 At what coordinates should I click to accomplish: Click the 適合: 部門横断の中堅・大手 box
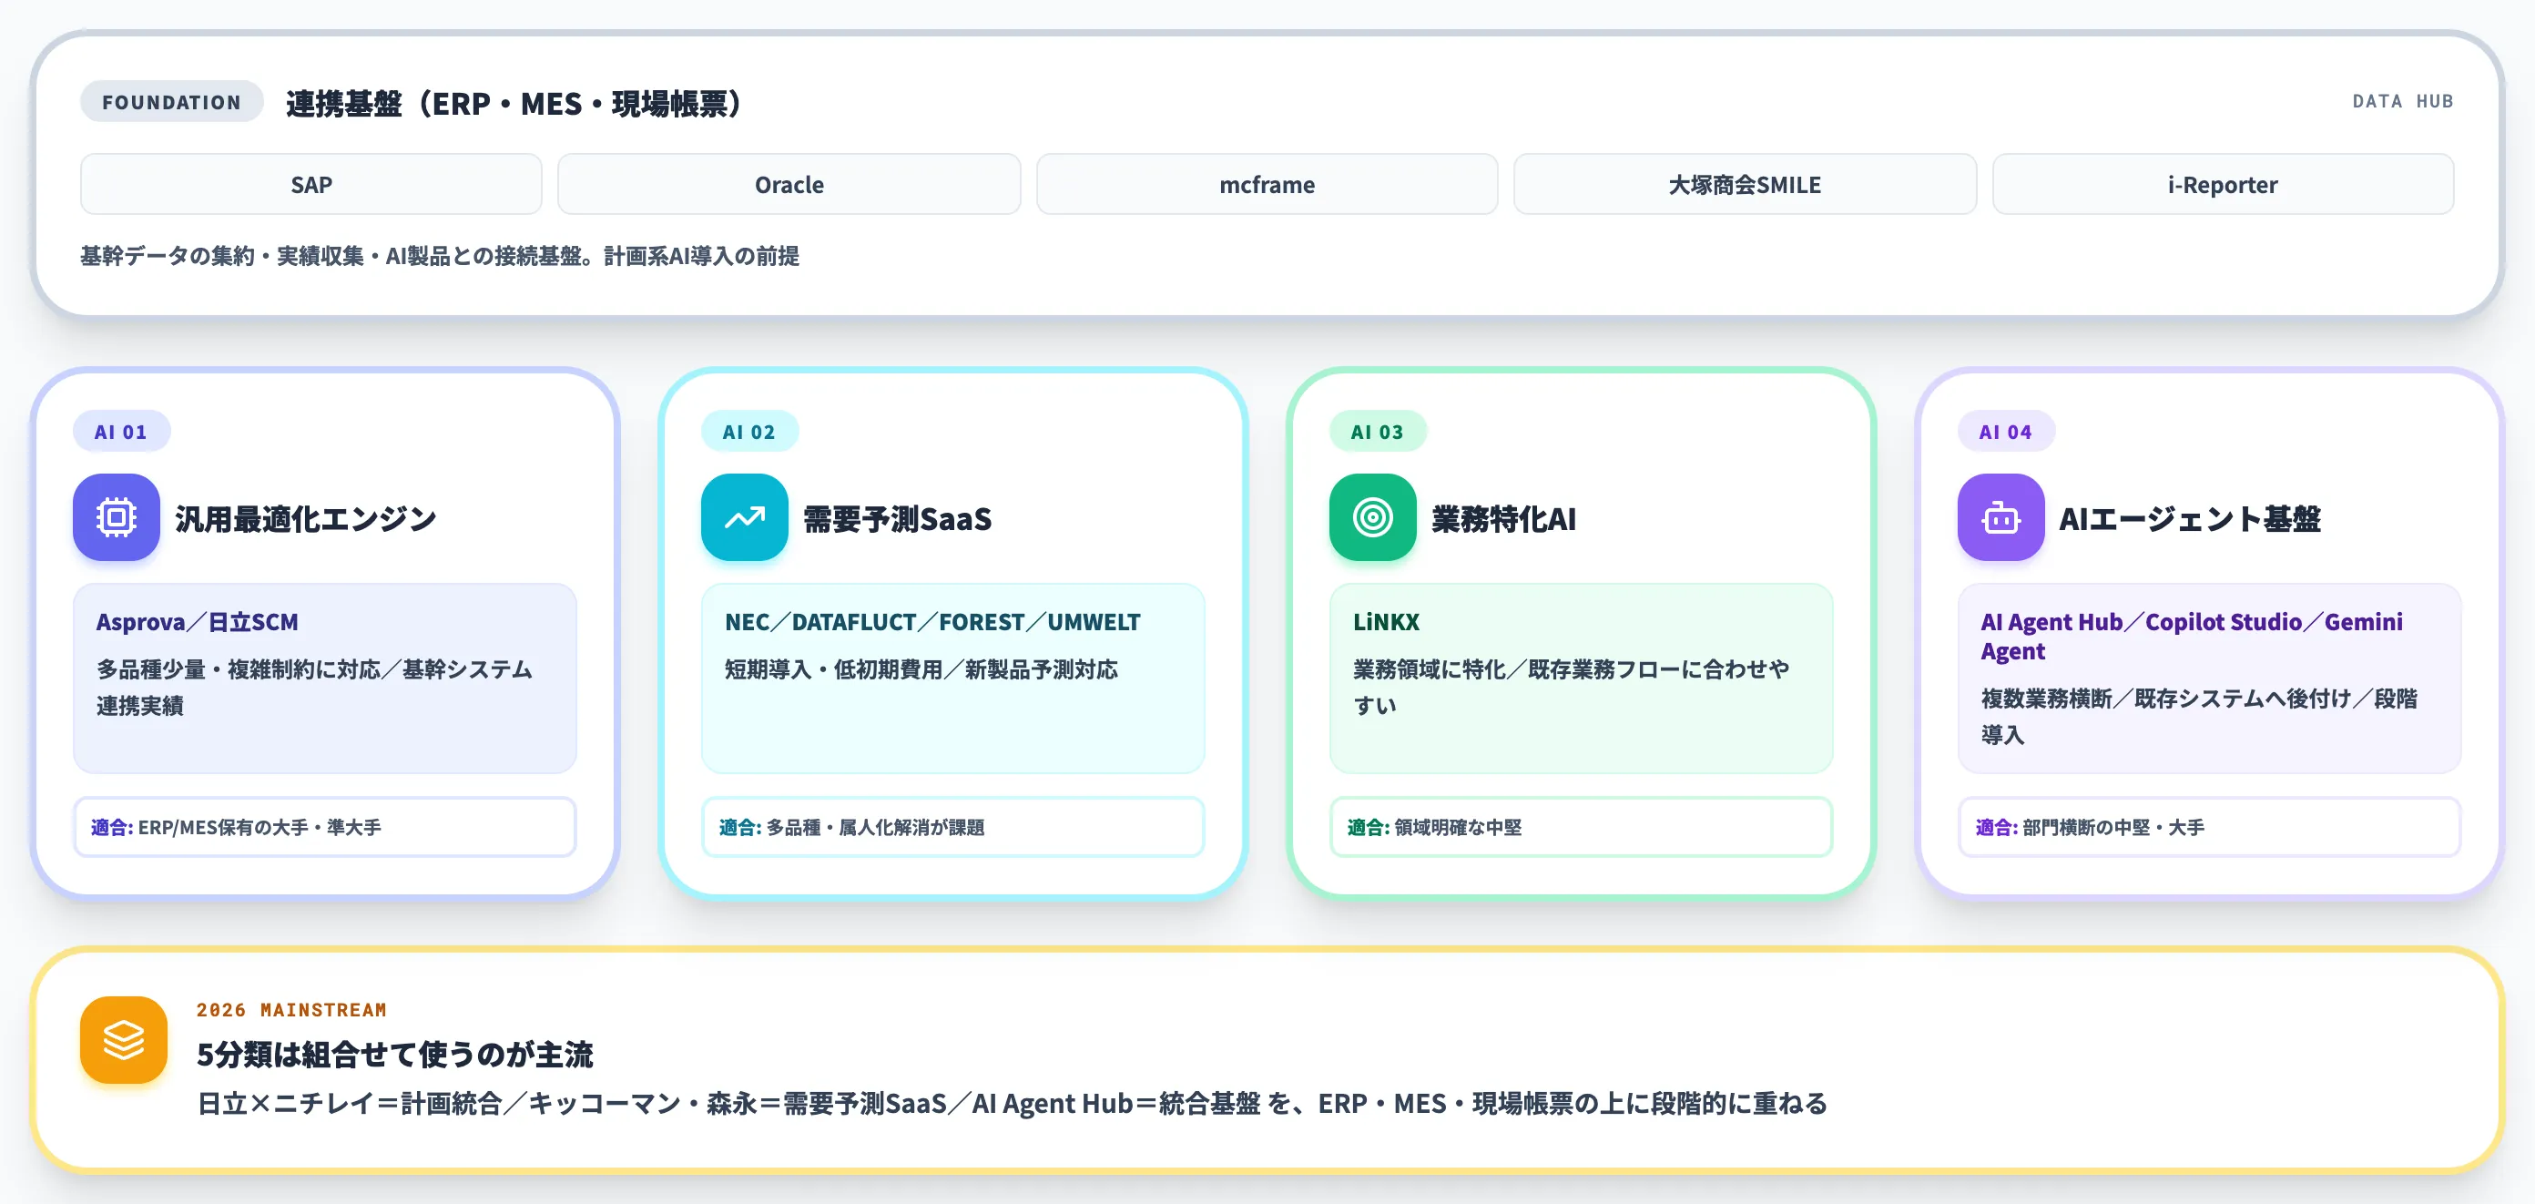(x=2209, y=827)
